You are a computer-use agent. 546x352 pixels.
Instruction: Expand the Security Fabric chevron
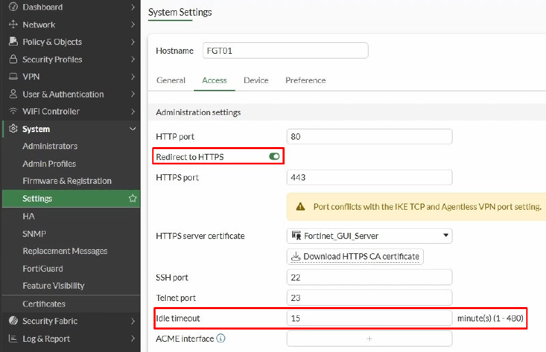(x=132, y=321)
